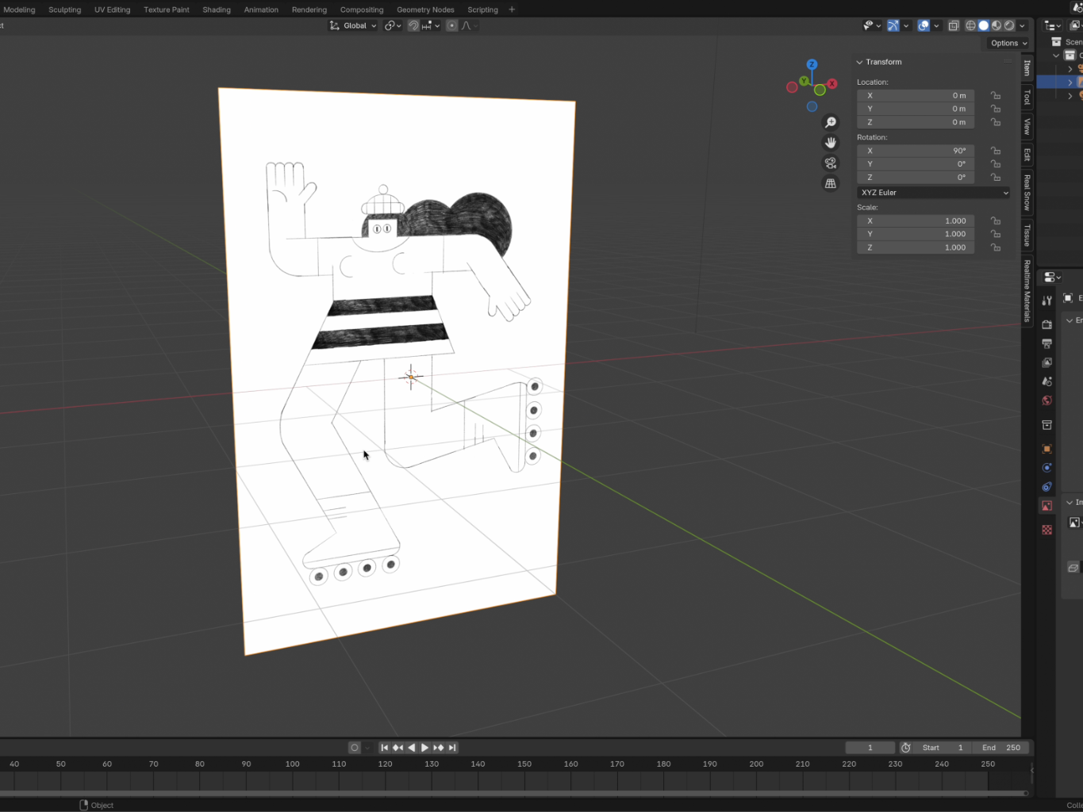Click the pan view hand icon
The image size is (1083, 812).
[830, 143]
